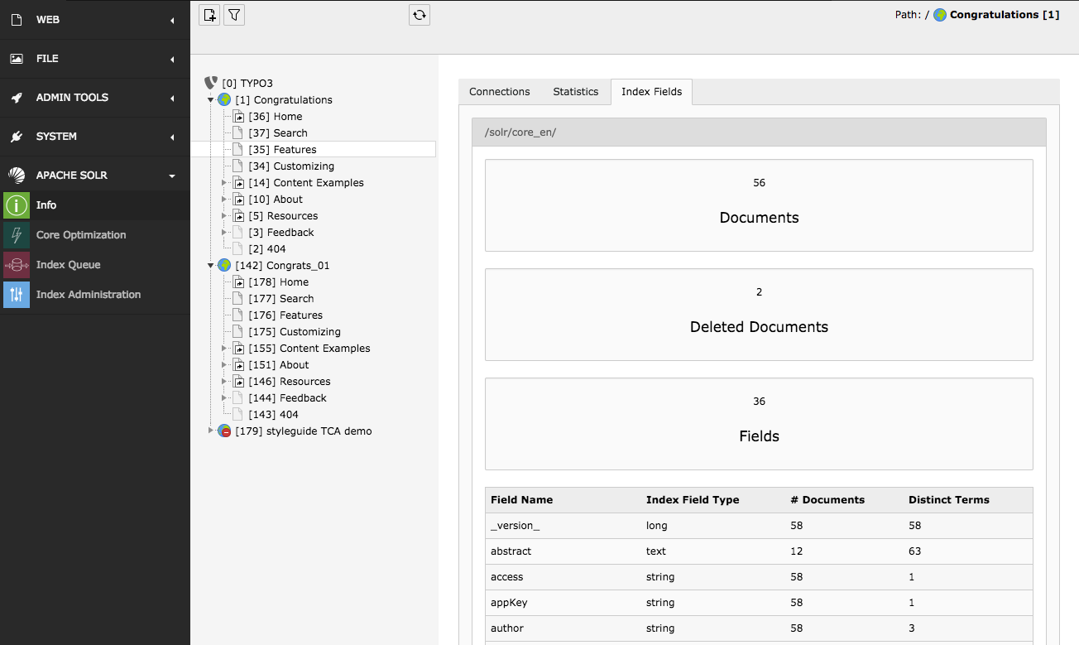
Task: Open the Index Administration module
Action: click(x=88, y=295)
